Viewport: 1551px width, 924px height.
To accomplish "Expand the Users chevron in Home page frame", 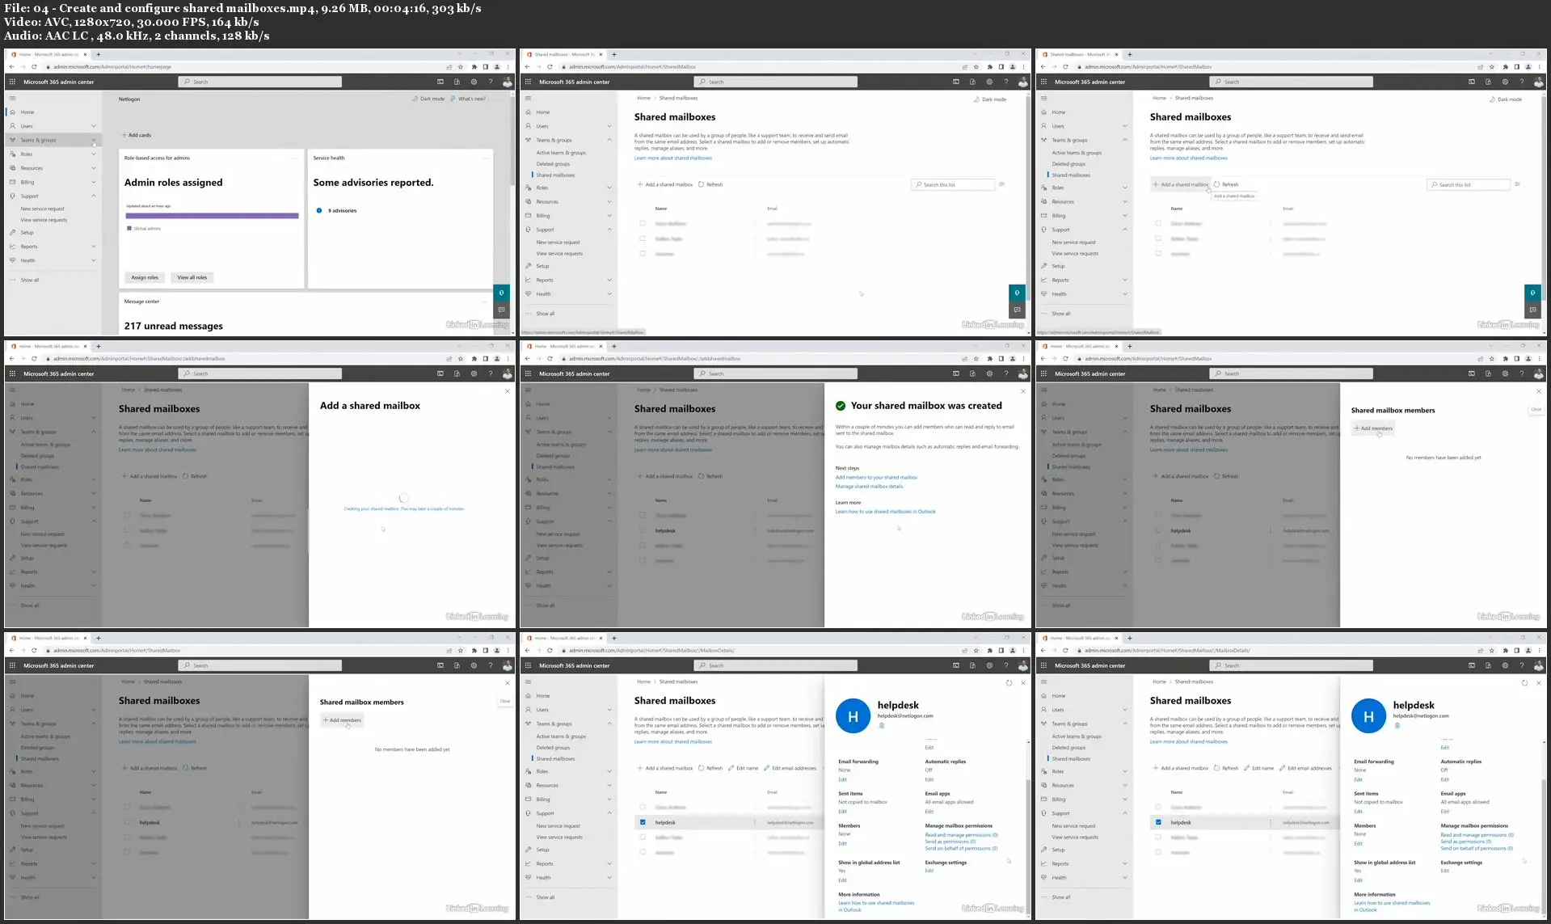I will point(94,126).
